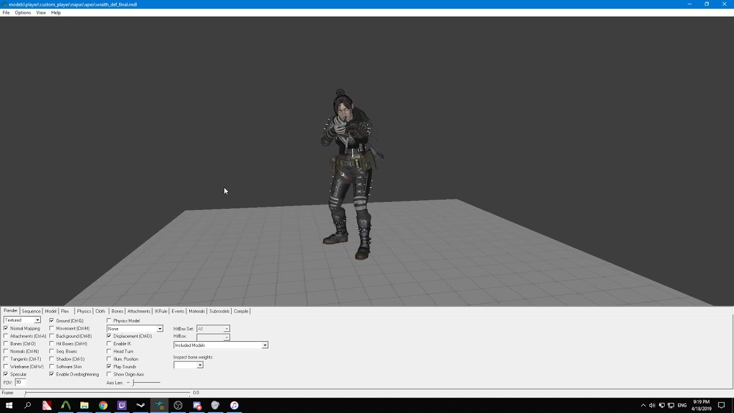Open the Options menu
This screenshot has width=734, height=413.
[x=23, y=13]
